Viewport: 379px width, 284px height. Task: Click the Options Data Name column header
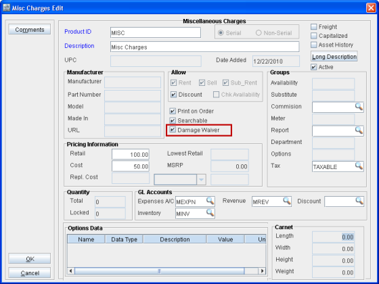coord(86,239)
